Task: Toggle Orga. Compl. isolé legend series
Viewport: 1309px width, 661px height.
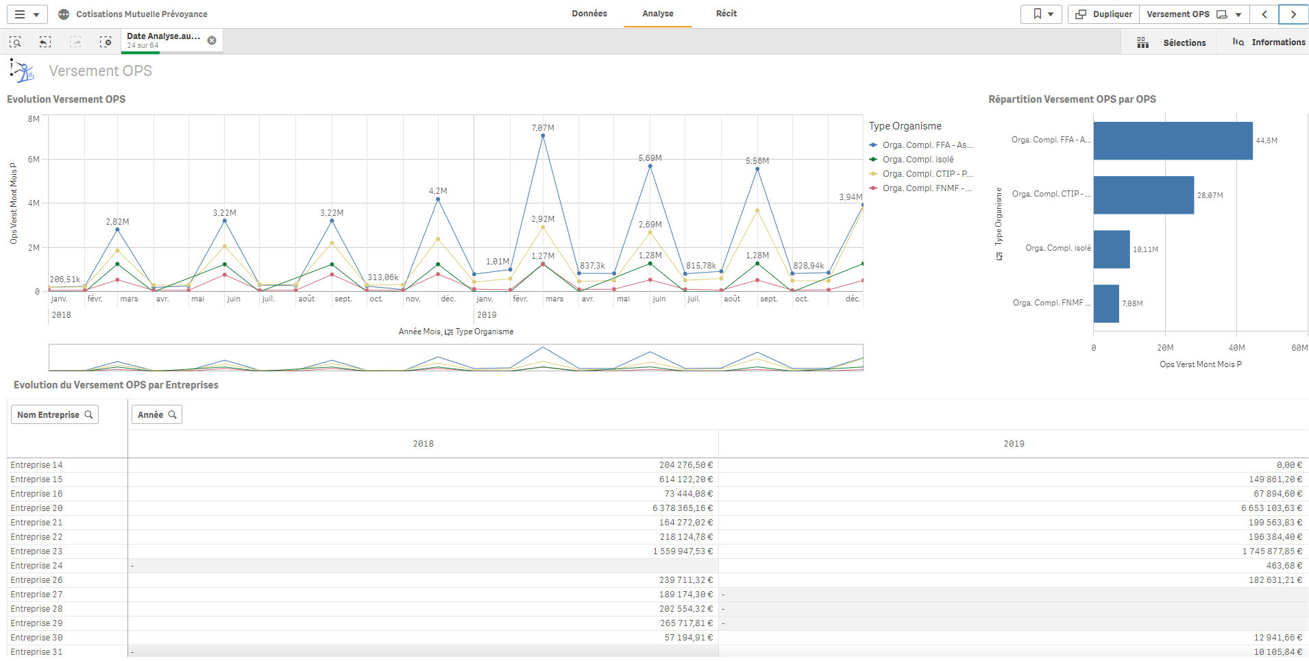Action: tap(918, 160)
